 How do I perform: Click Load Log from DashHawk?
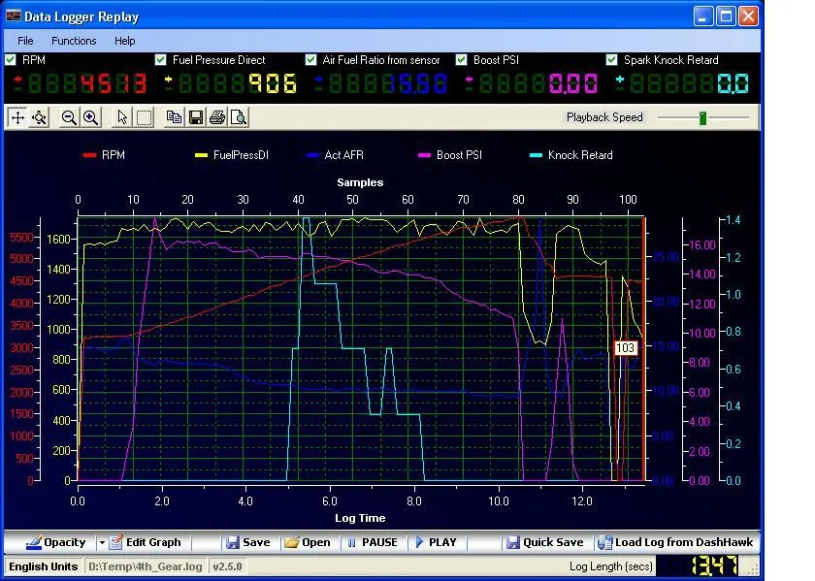675,542
